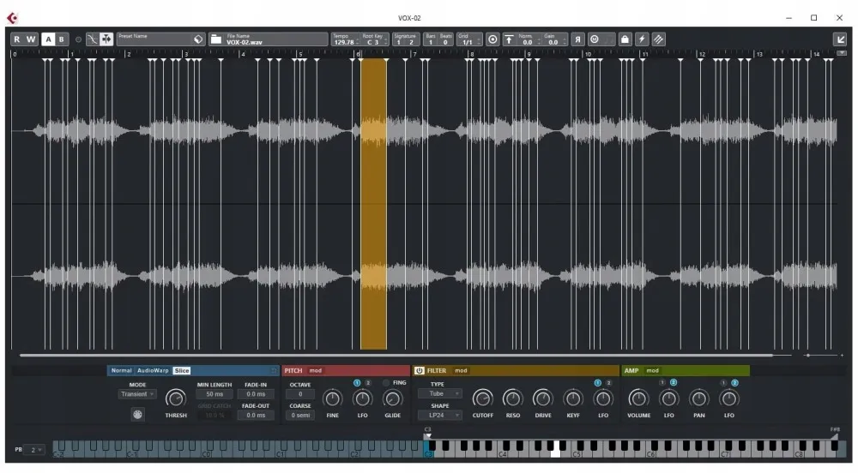Screen dimensions: 858x473
Task: Select volume LFO 1 button
Action: coord(662,383)
